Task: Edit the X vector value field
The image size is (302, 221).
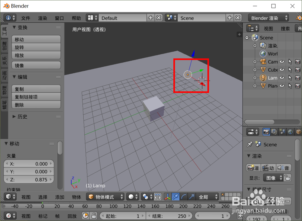Action: pyautogui.click(x=29, y=164)
